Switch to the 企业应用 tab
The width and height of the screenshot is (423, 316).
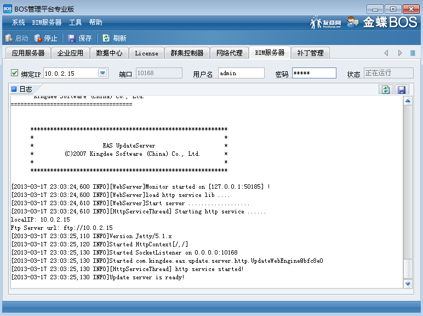coord(70,53)
